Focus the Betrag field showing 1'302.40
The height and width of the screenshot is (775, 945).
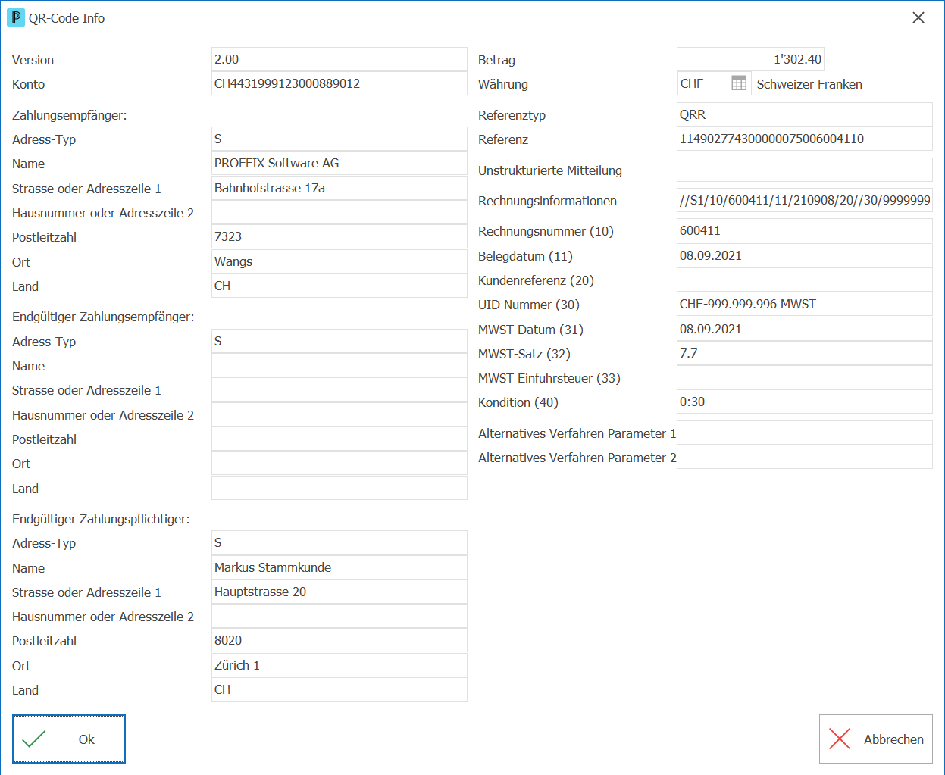pos(750,59)
